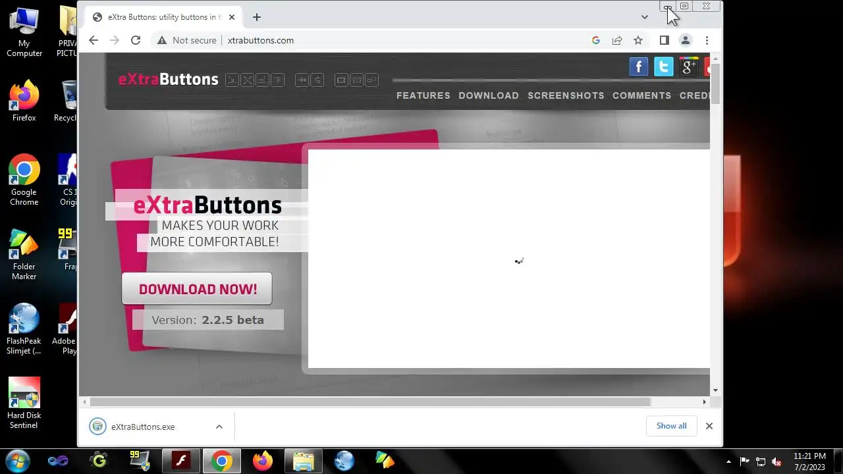Open the infinity-symbol taskbar icon
The image size is (843, 474).
pyautogui.click(x=58, y=461)
